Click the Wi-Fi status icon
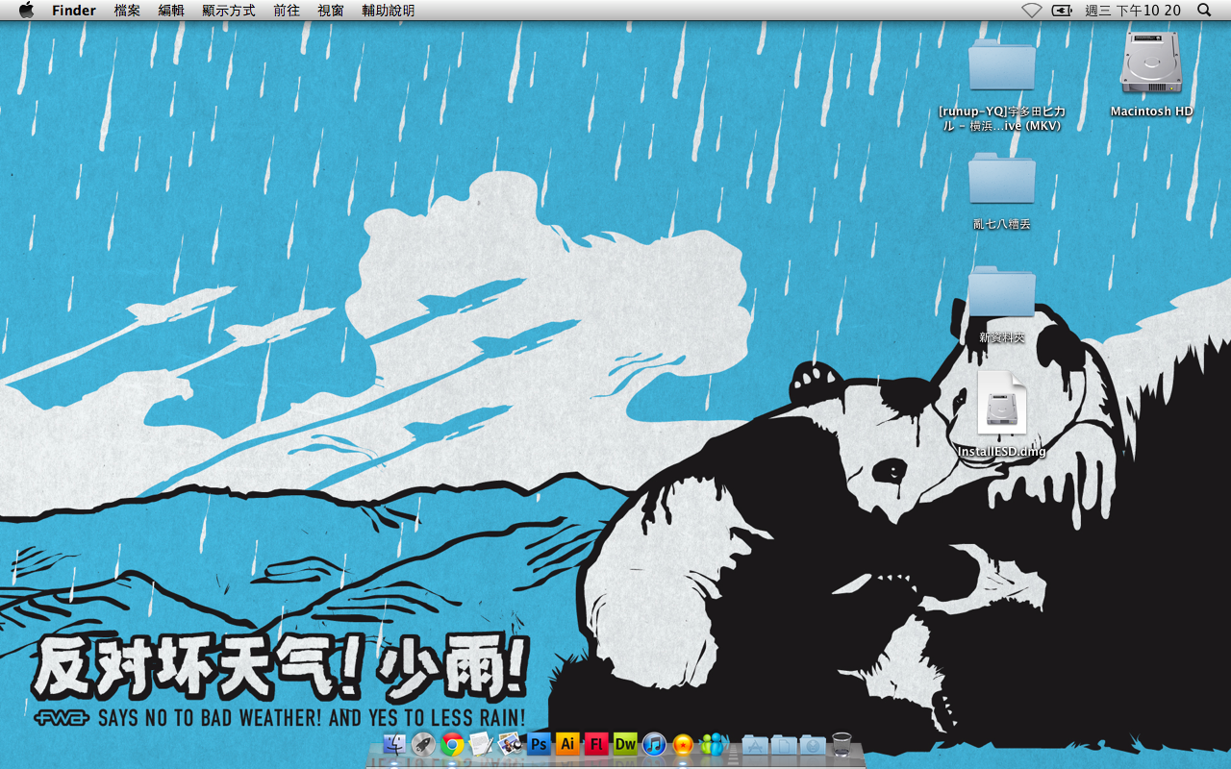This screenshot has height=769, width=1231. click(1032, 11)
